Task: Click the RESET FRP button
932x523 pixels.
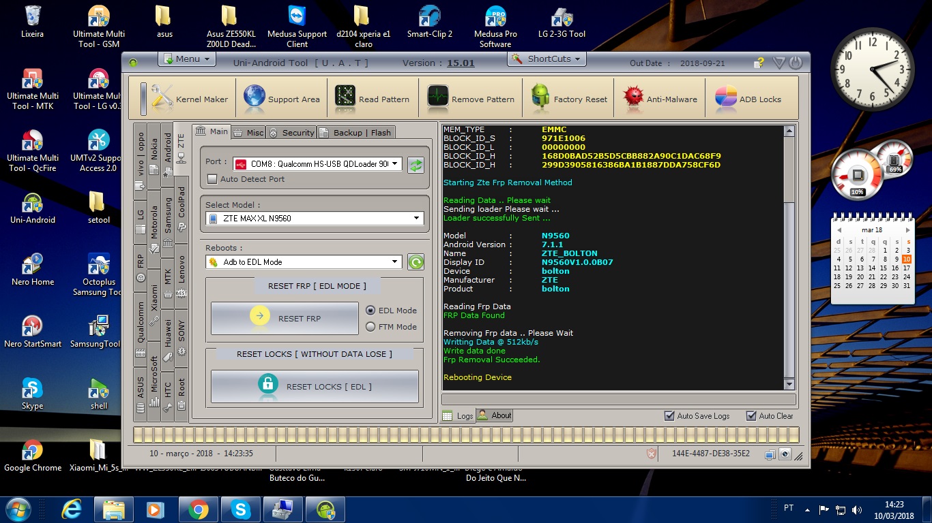Action: [x=285, y=318]
